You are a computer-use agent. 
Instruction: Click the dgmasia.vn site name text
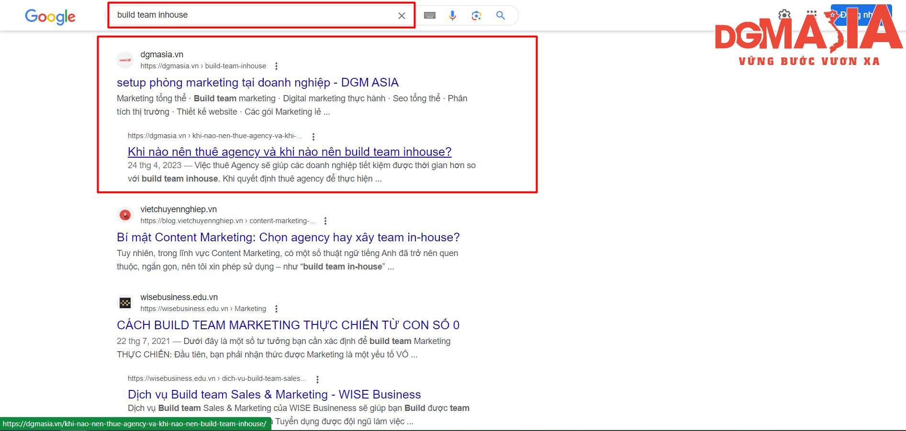(162, 54)
